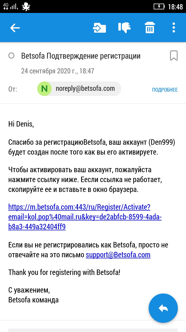The width and height of the screenshot is (186, 332).
Task: Tap the 18:48 clock in status bar
Action: click(175, 7)
